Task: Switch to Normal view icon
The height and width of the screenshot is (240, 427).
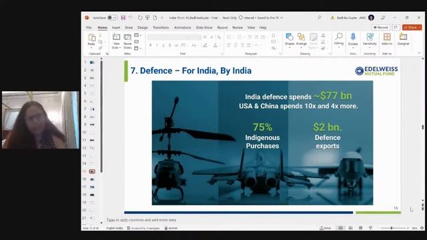Action: (340, 228)
